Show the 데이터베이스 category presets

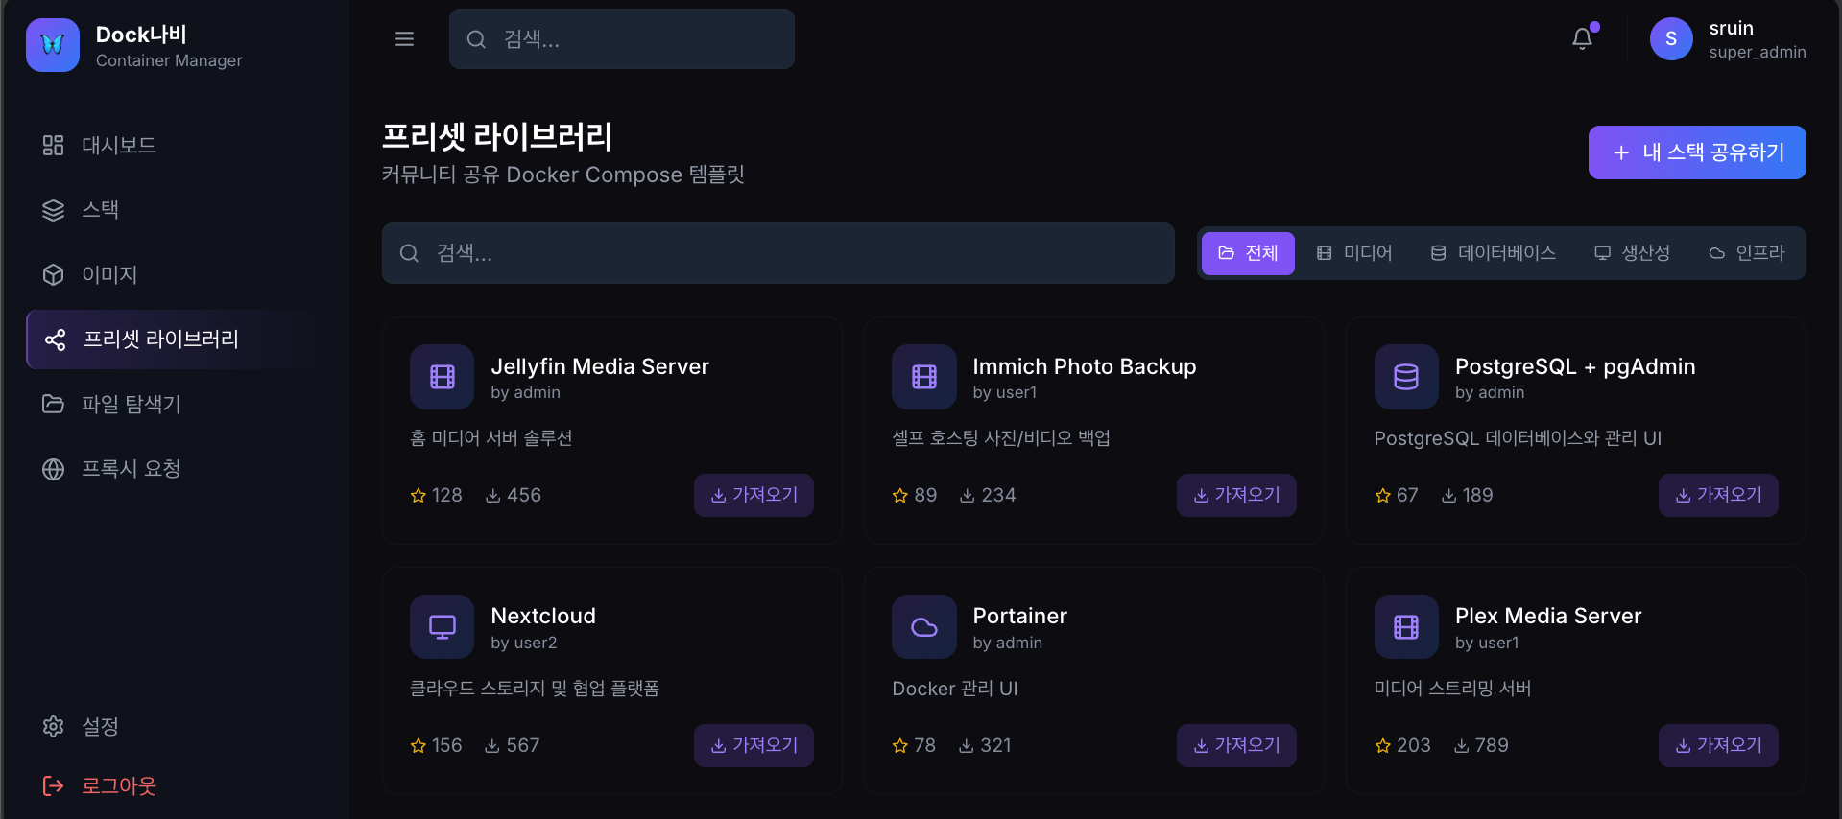tap(1493, 253)
